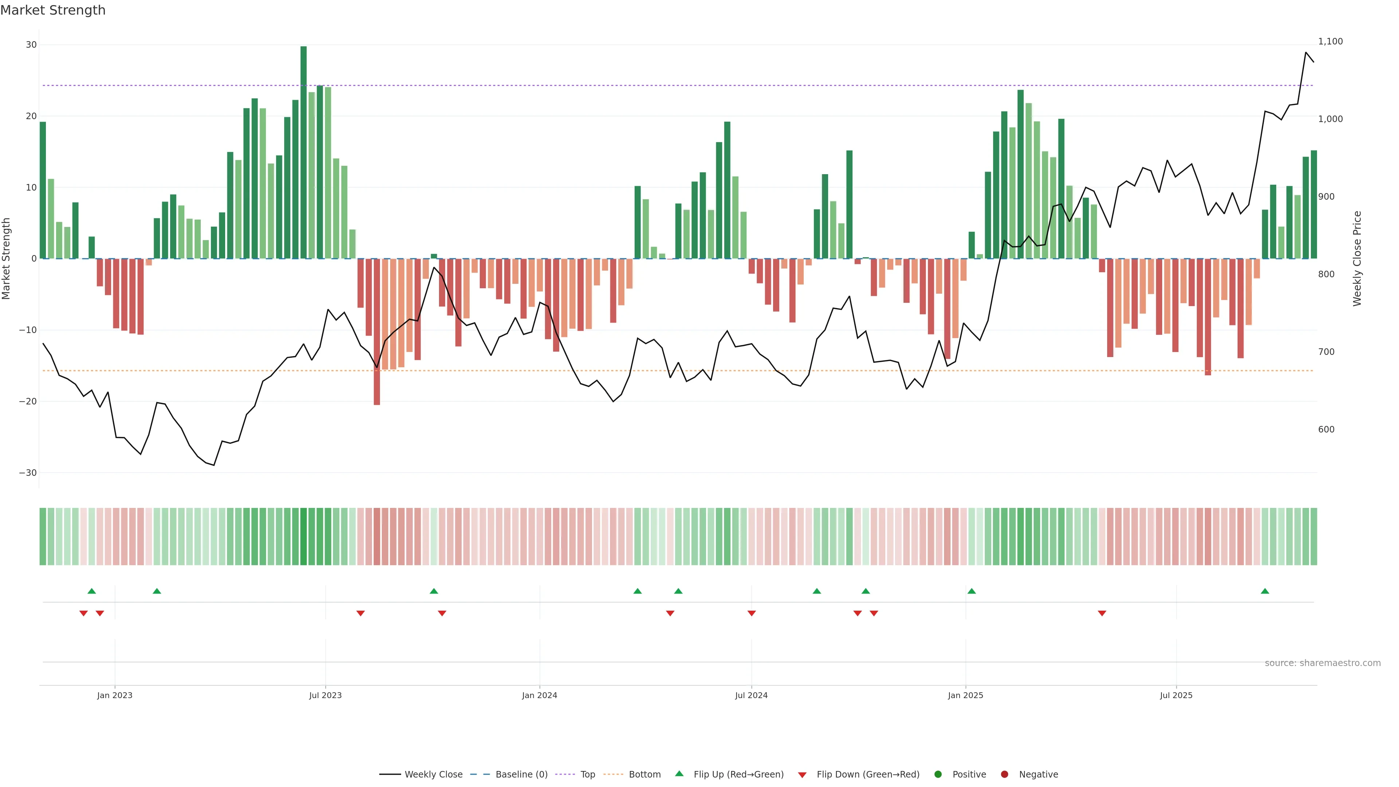Click the Jan 2023 x-axis label
The image size is (1399, 787).
(115, 695)
